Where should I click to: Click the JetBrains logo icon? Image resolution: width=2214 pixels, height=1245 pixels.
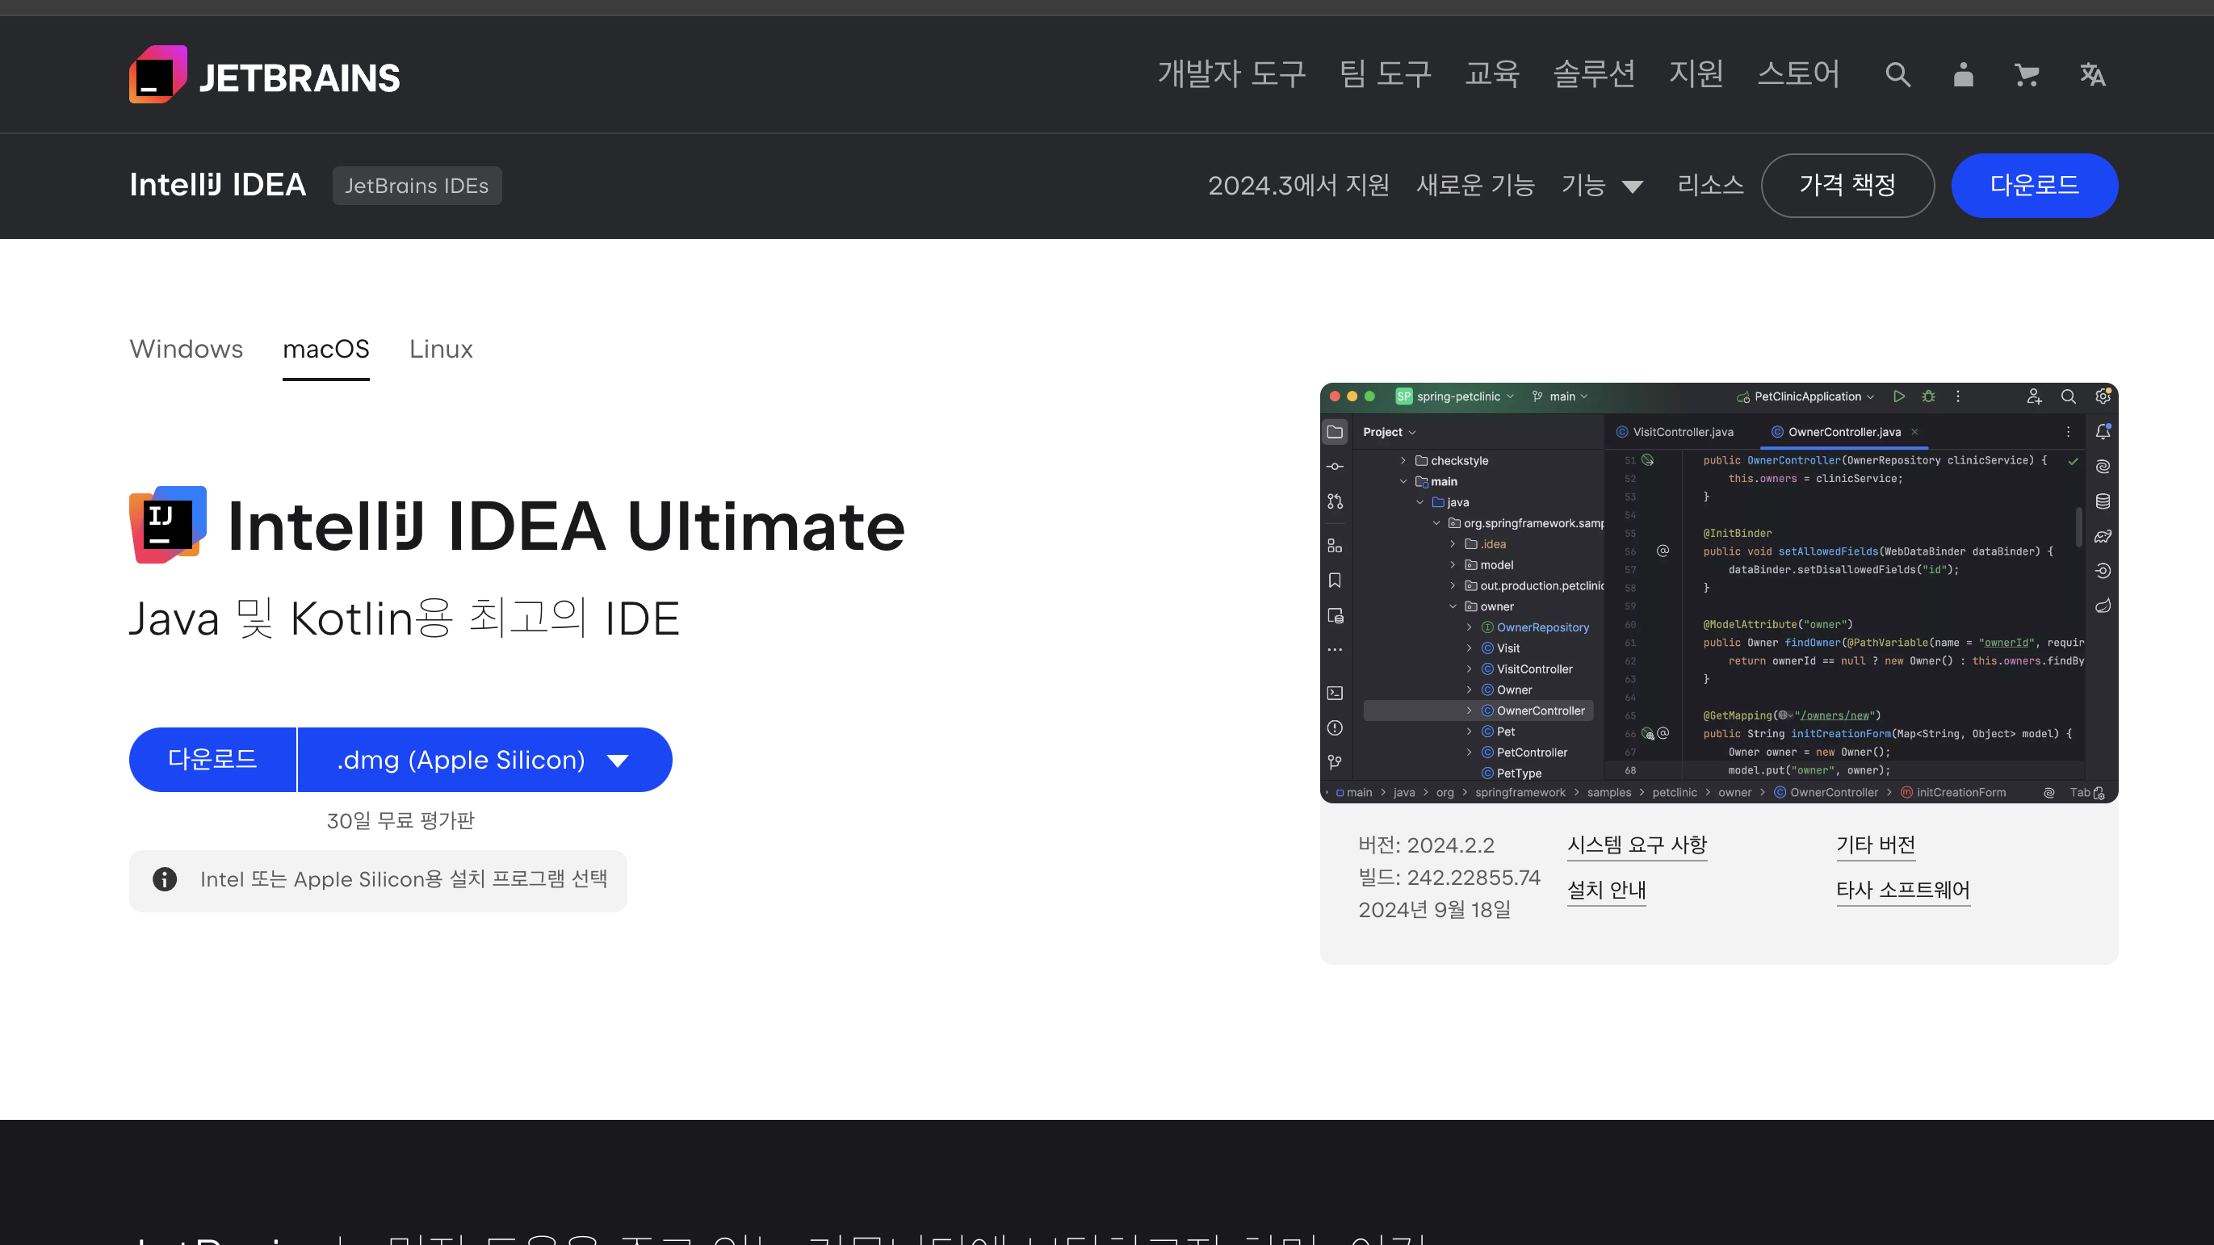158,75
